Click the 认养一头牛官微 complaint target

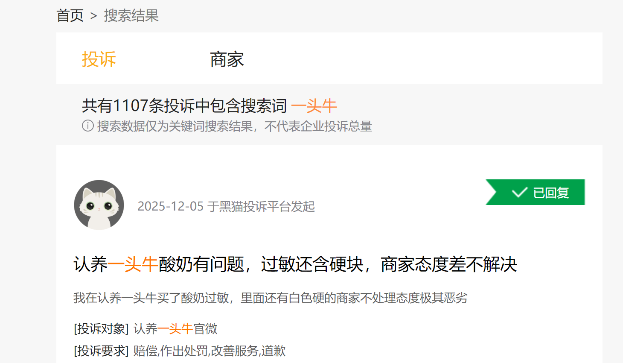coord(175,329)
